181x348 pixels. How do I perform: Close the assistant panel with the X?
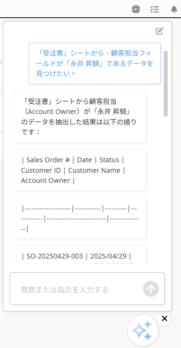(164, 319)
